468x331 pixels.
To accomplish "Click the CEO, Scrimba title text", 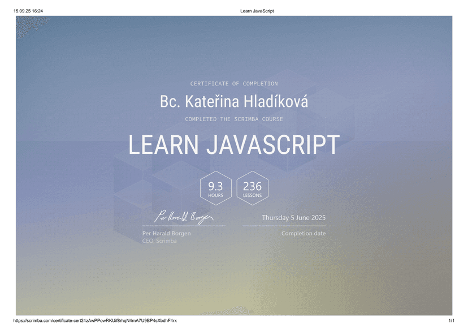I will tap(159, 240).
